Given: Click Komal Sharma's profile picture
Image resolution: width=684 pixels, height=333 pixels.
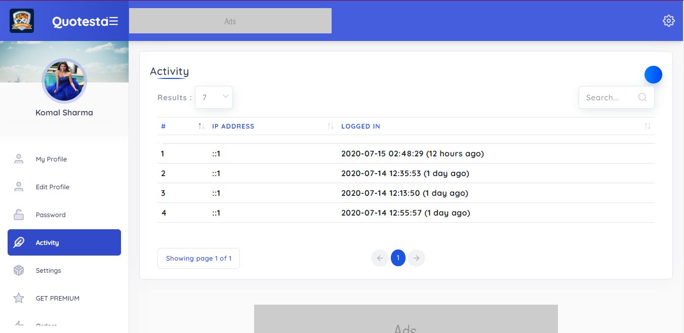Looking at the screenshot, I should [64, 81].
